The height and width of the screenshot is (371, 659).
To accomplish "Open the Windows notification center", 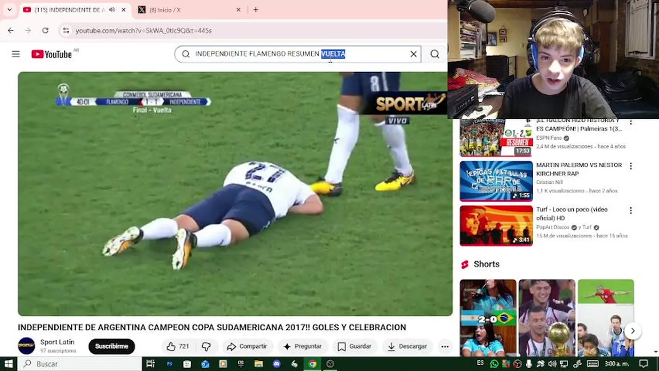I will pyautogui.click(x=644, y=364).
